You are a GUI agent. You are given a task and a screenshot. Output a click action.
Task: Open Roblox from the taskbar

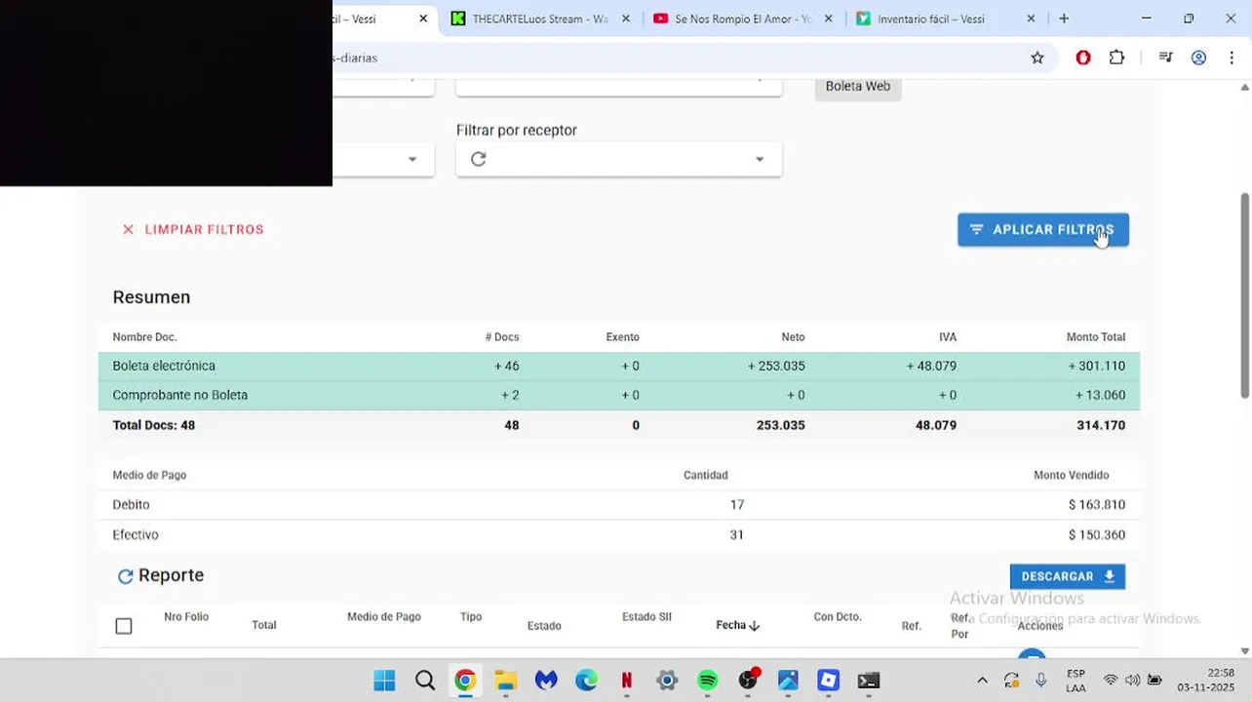tap(828, 681)
